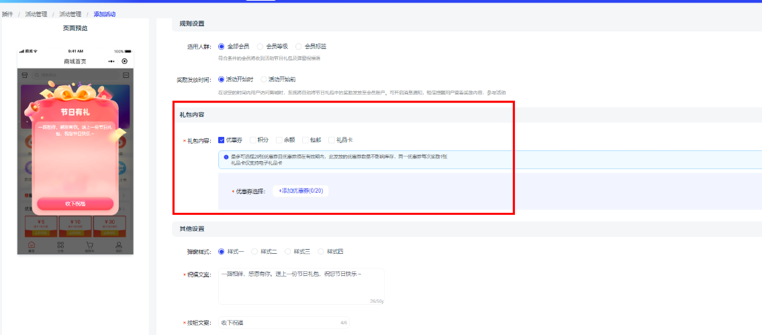Choose 活动开始前 for reward timing

[x=264, y=79]
